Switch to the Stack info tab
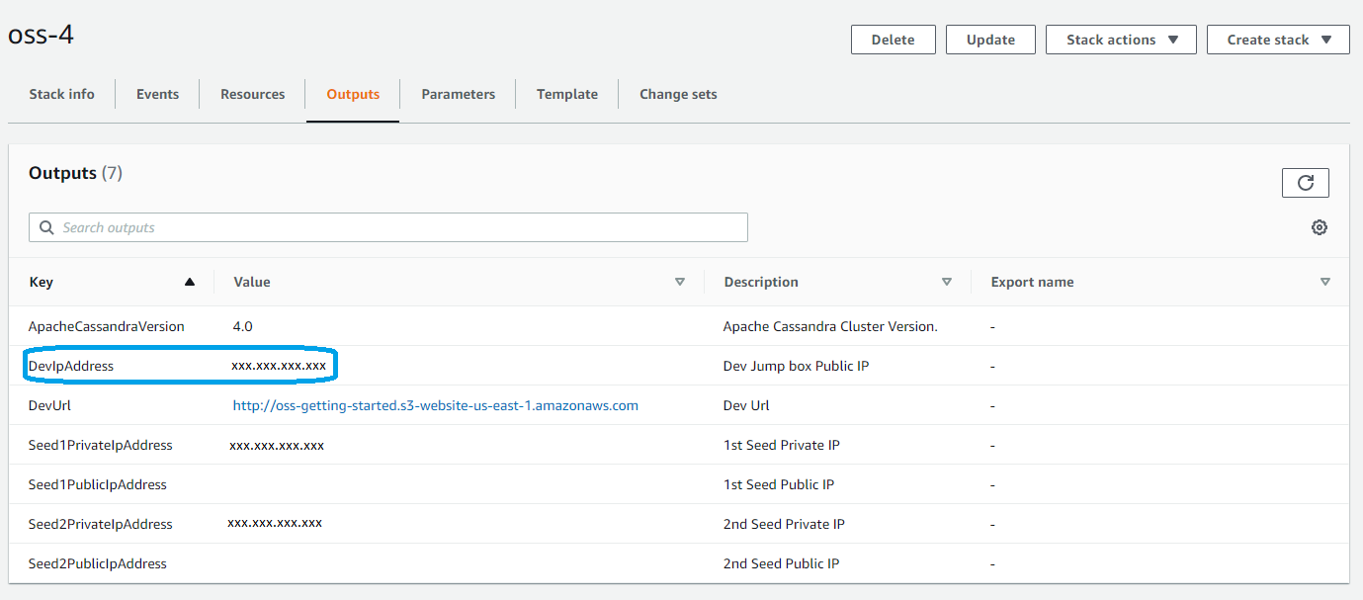The height and width of the screenshot is (600, 1363). click(61, 94)
